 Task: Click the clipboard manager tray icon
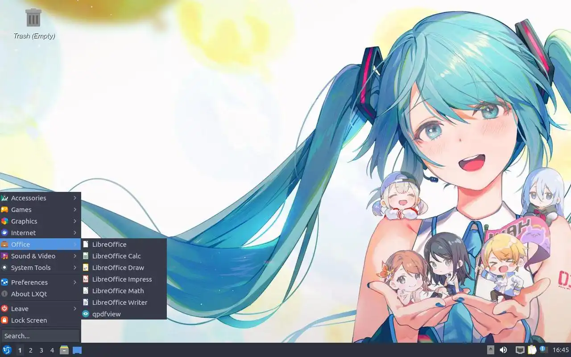(532, 350)
